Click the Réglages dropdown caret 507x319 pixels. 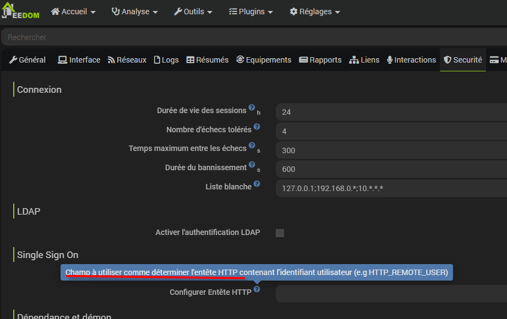coord(337,12)
